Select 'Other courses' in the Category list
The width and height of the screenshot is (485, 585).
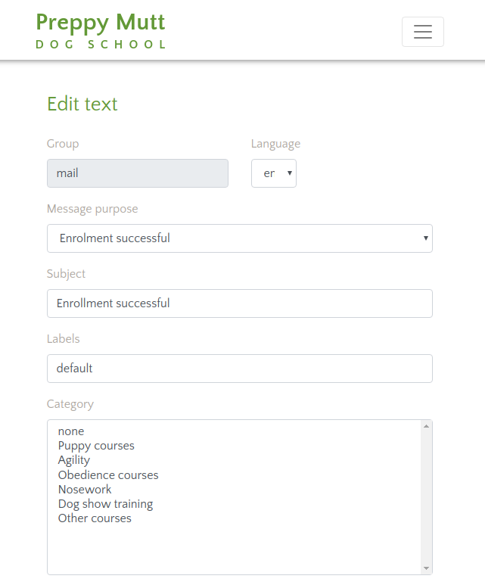95,518
